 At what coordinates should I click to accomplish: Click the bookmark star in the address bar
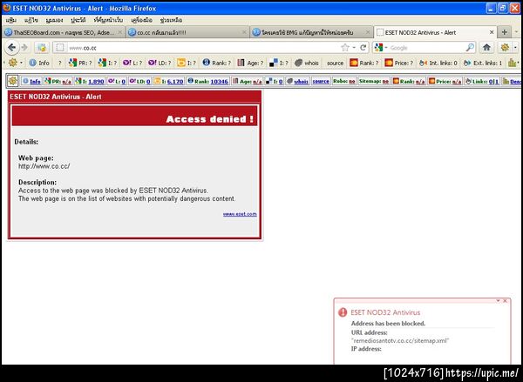coord(345,48)
